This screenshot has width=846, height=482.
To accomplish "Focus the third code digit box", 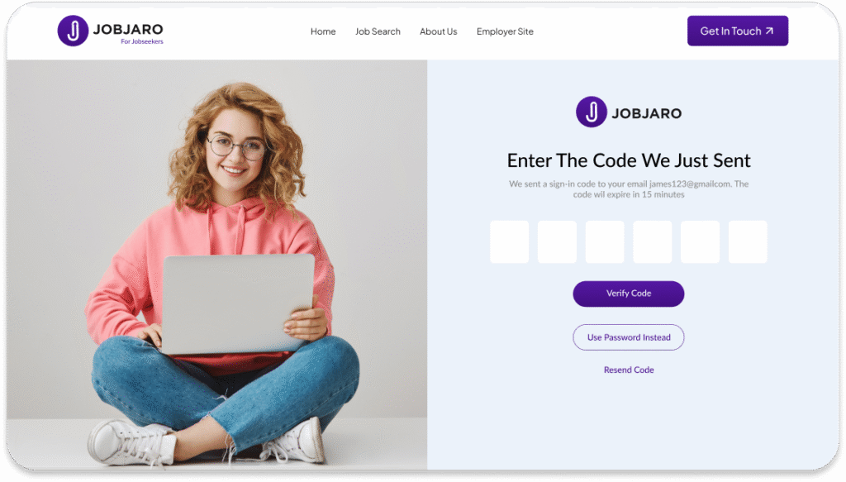I will (x=605, y=241).
